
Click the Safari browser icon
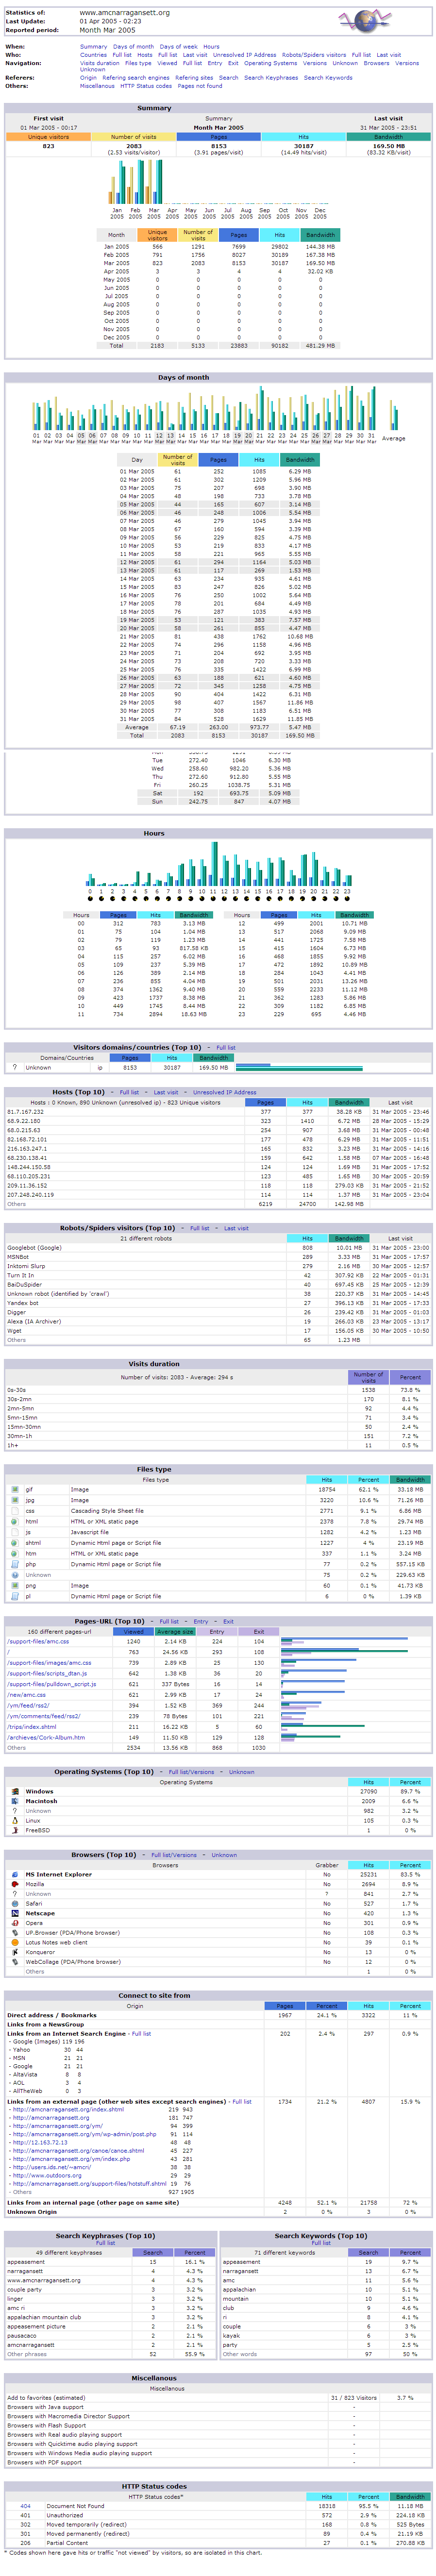pyautogui.click(x=15, y=1903)
